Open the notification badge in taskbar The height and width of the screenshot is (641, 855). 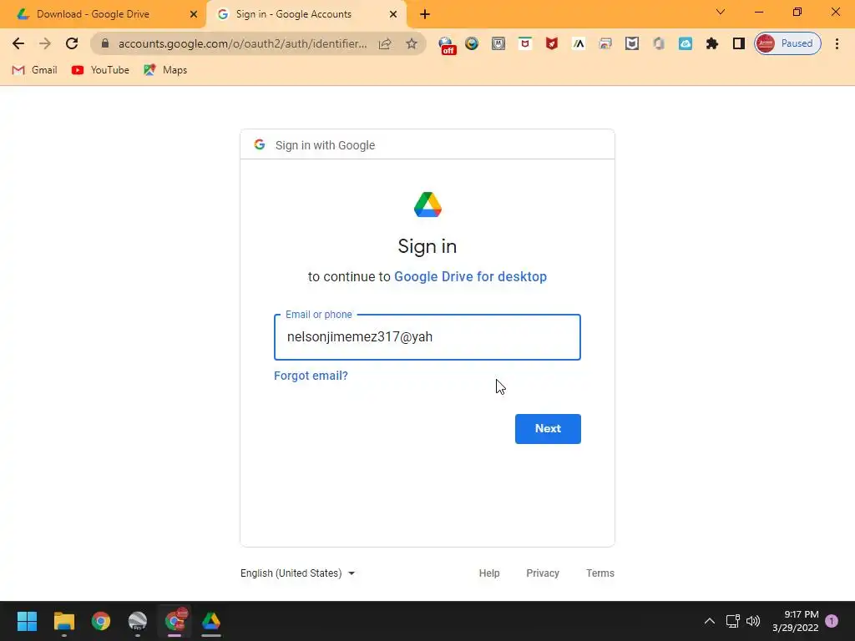832,621
